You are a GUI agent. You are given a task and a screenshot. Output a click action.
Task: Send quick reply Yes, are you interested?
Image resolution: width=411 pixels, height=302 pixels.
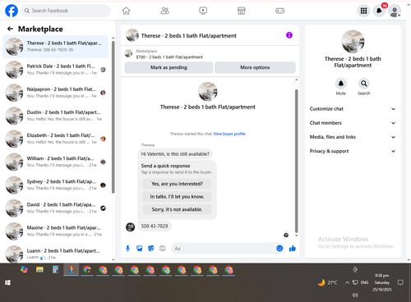coord(177,184)
